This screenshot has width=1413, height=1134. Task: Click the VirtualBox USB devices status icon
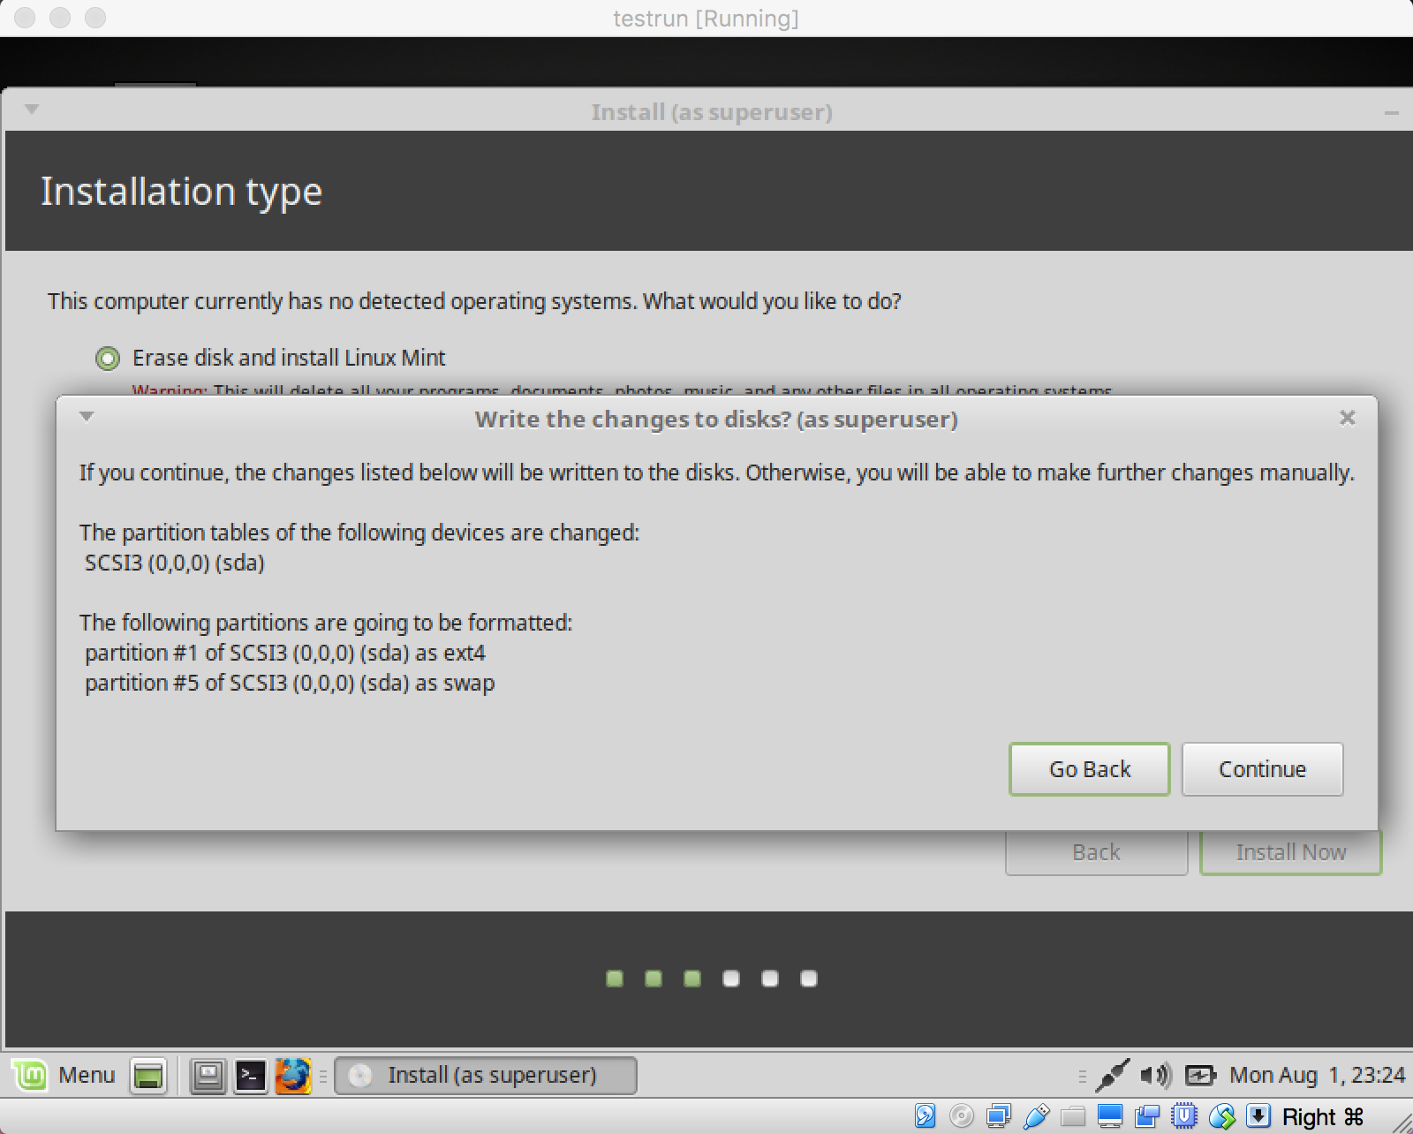point(1036,1116)
